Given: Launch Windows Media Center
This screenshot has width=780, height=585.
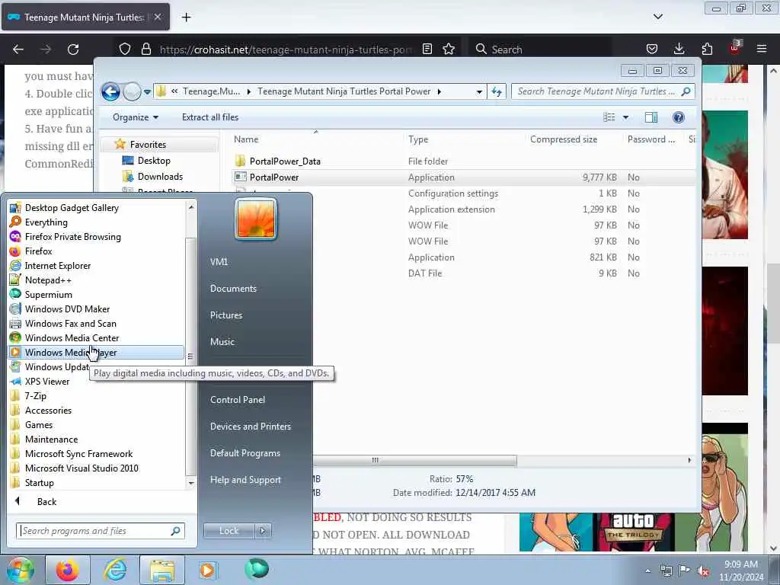Looking at the screenshot, I should [72, 337].
